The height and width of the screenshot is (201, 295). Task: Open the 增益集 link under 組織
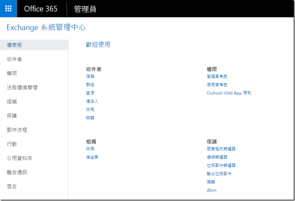tap(92, 157)
